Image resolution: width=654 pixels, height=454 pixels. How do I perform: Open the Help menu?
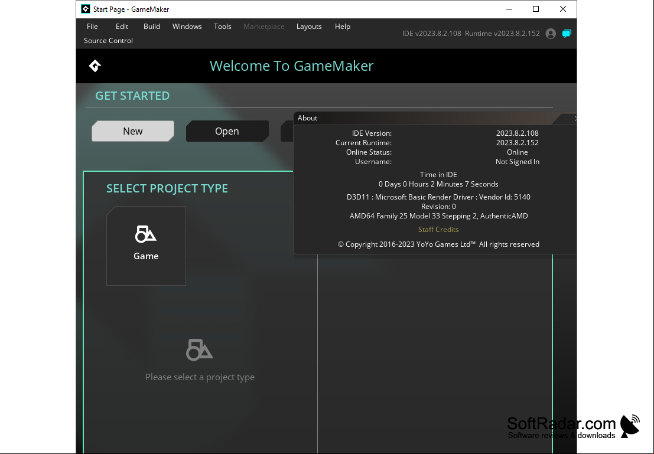coord(343,26)
